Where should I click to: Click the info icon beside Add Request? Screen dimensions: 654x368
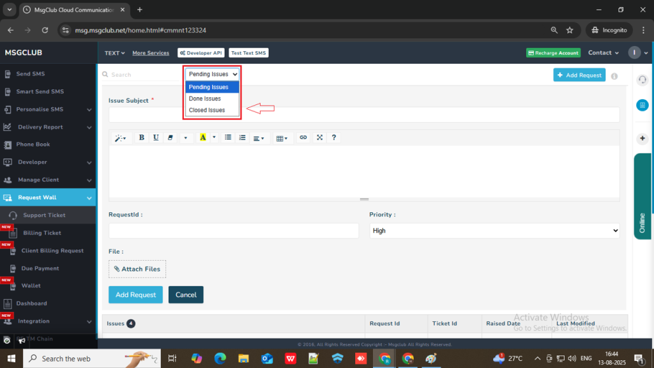tap(614, 76)
